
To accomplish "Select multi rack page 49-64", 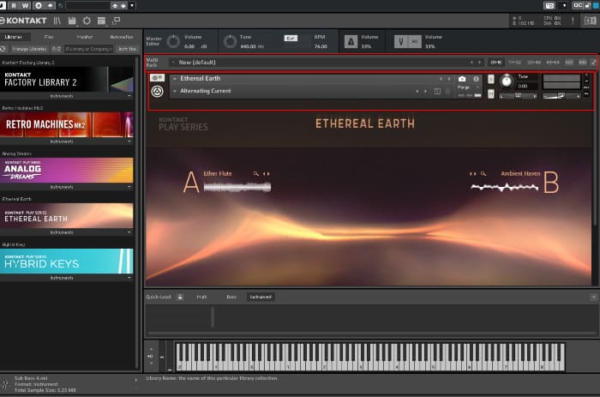I will pos(553,63).
